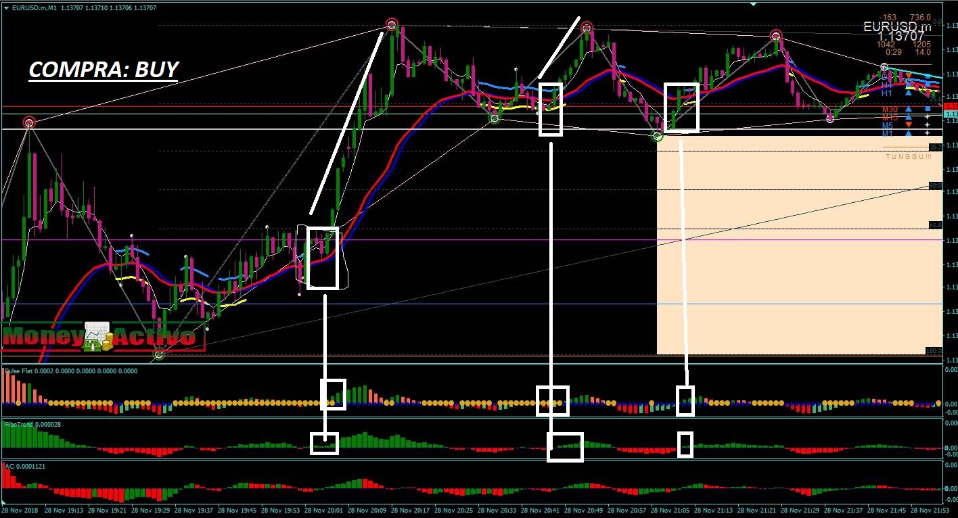Image resolution: width=958 pixels, height=518 pixels.
Task: Click the H1 blue up arrow signal
Action: coord(909,93)
